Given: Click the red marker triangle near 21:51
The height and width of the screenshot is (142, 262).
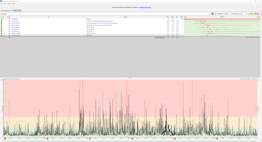Looking at the screenshot, I should click(x=217, y=138).
